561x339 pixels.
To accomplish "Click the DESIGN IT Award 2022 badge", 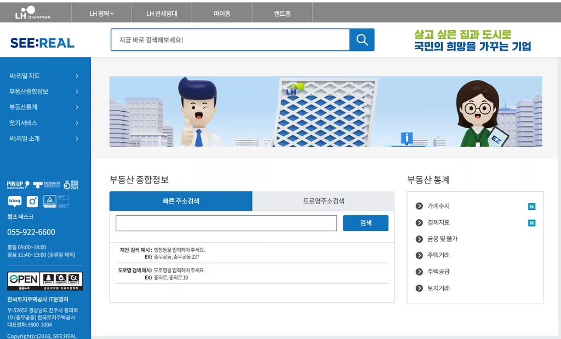I will pos(47,185).
